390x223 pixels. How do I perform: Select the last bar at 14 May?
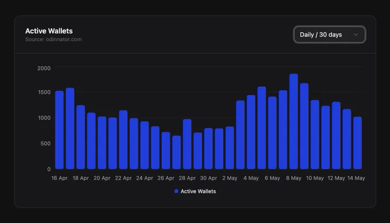point(357,143)
